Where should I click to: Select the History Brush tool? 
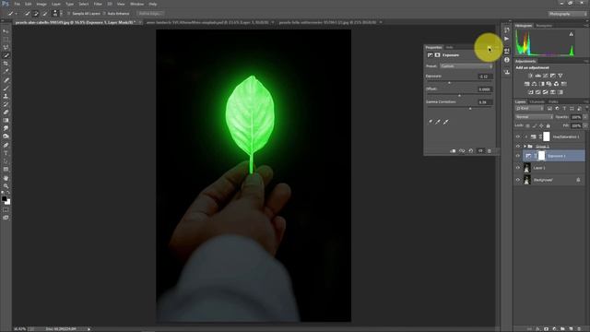6,104
